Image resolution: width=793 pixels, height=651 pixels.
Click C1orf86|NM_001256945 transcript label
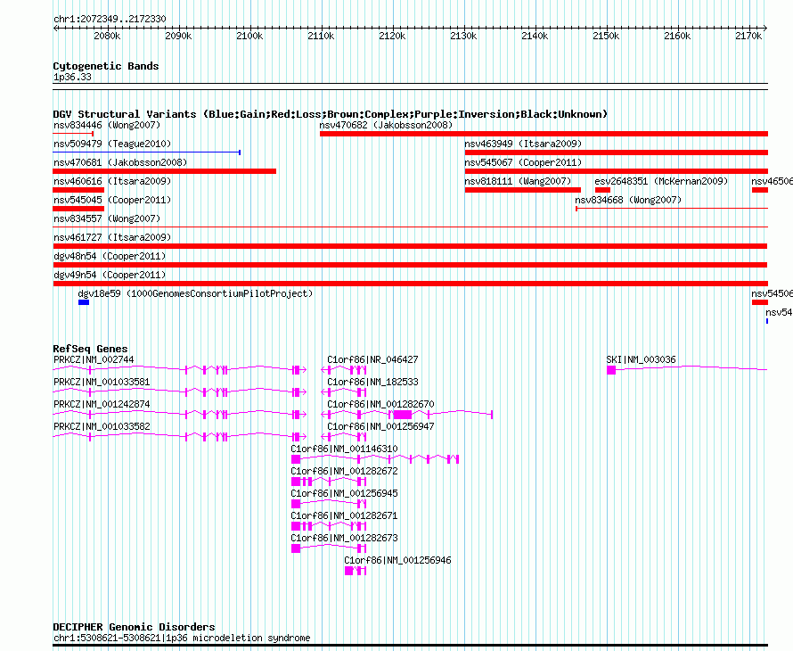(345, 493)
